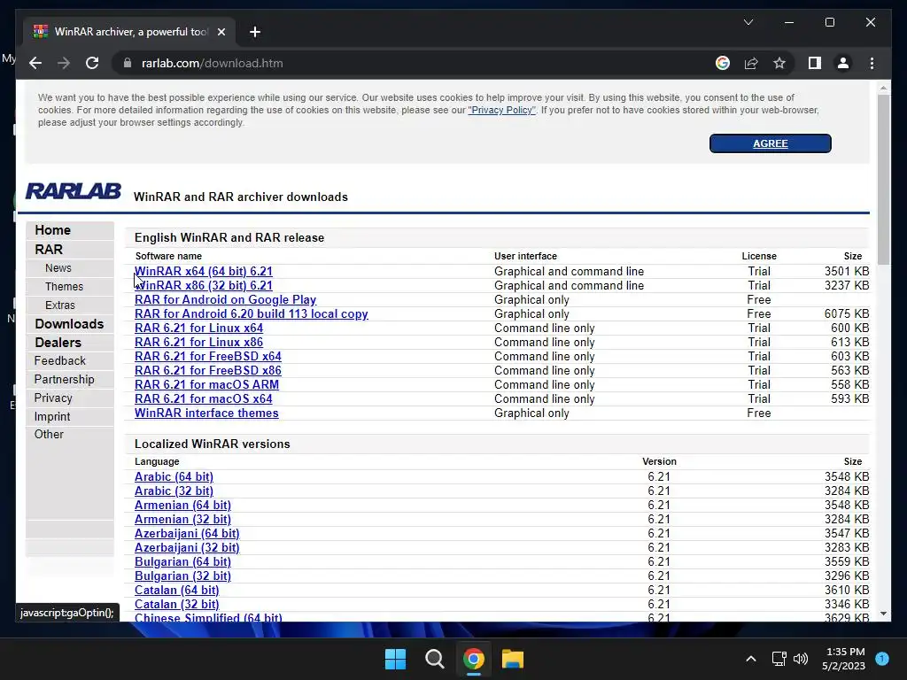Download Armenian (32 bit) version

182,519
